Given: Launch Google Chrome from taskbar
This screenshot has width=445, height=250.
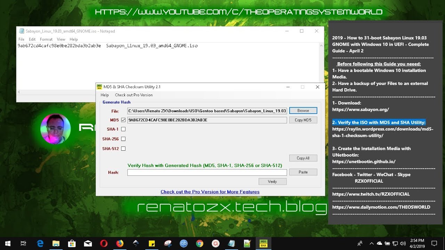Looking at the screenshot, I should [x=200, y=243].
